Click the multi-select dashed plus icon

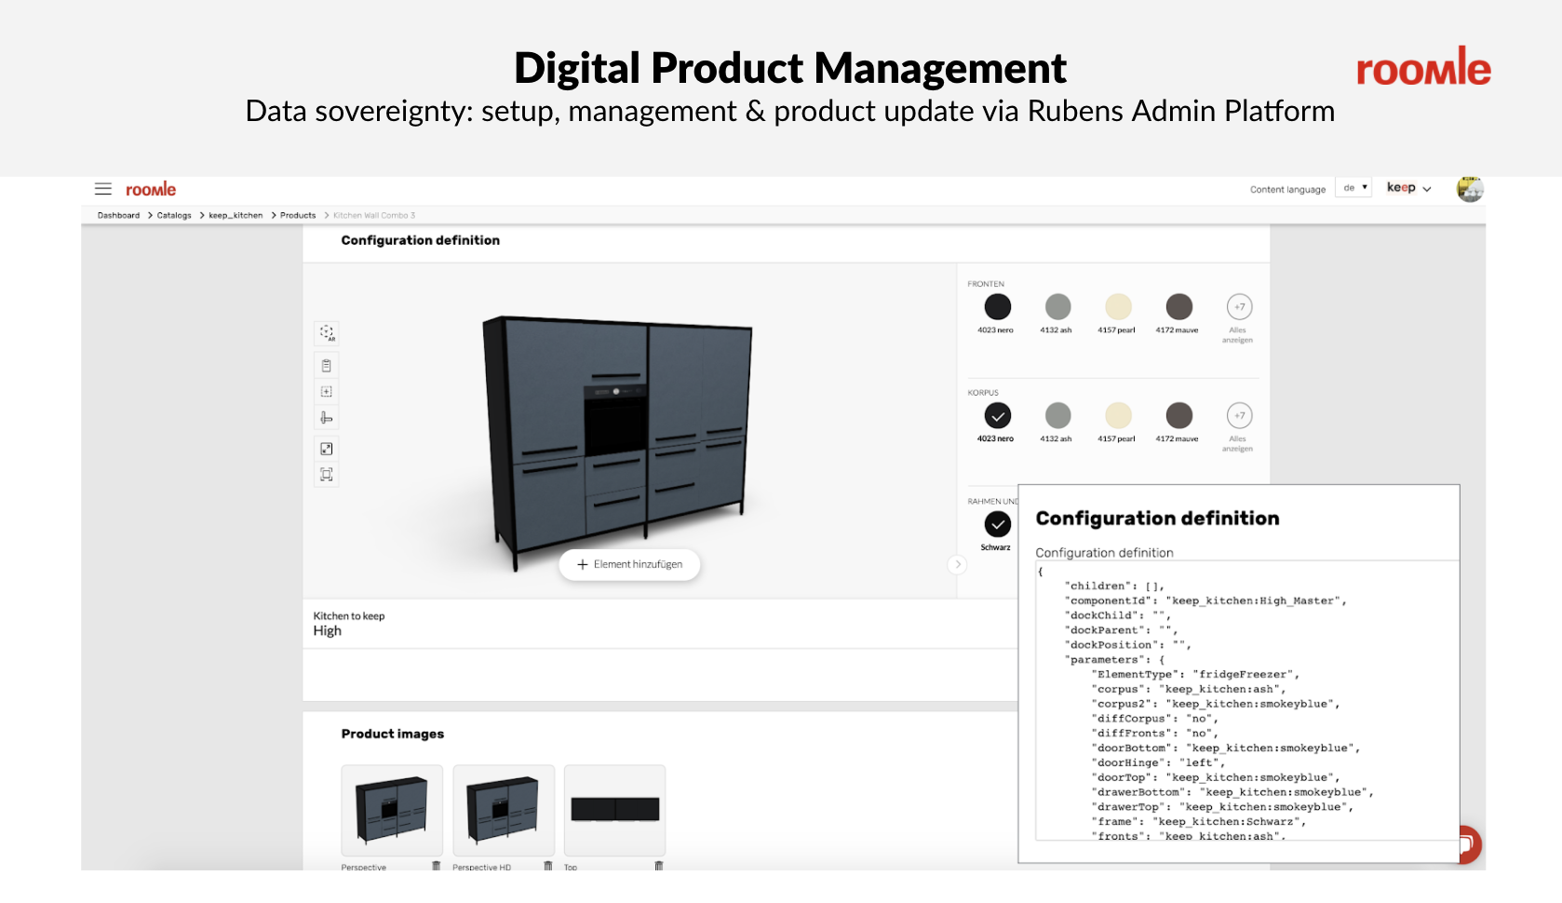pyautogui.click(x=327, y=392)
